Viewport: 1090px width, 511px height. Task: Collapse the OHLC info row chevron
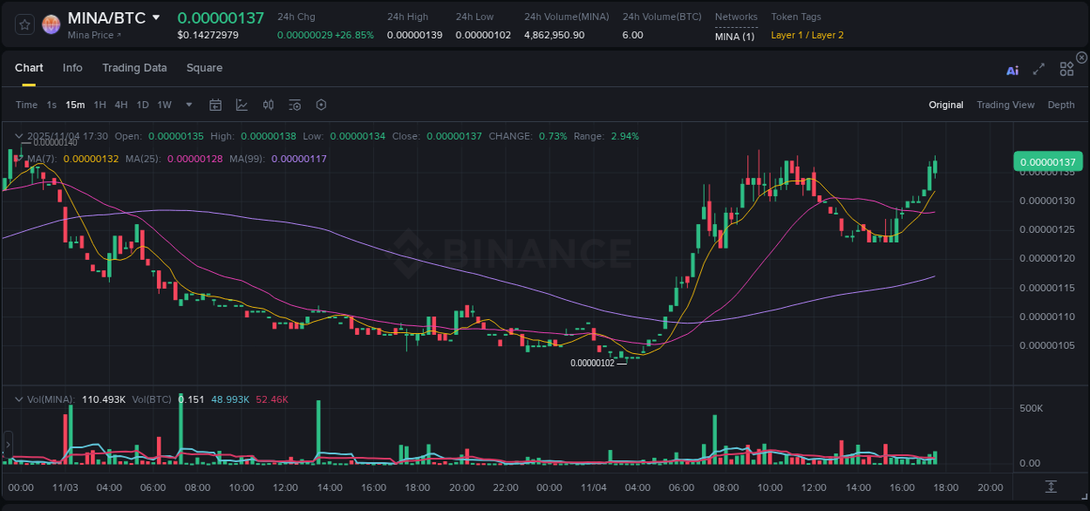point(18,136)
